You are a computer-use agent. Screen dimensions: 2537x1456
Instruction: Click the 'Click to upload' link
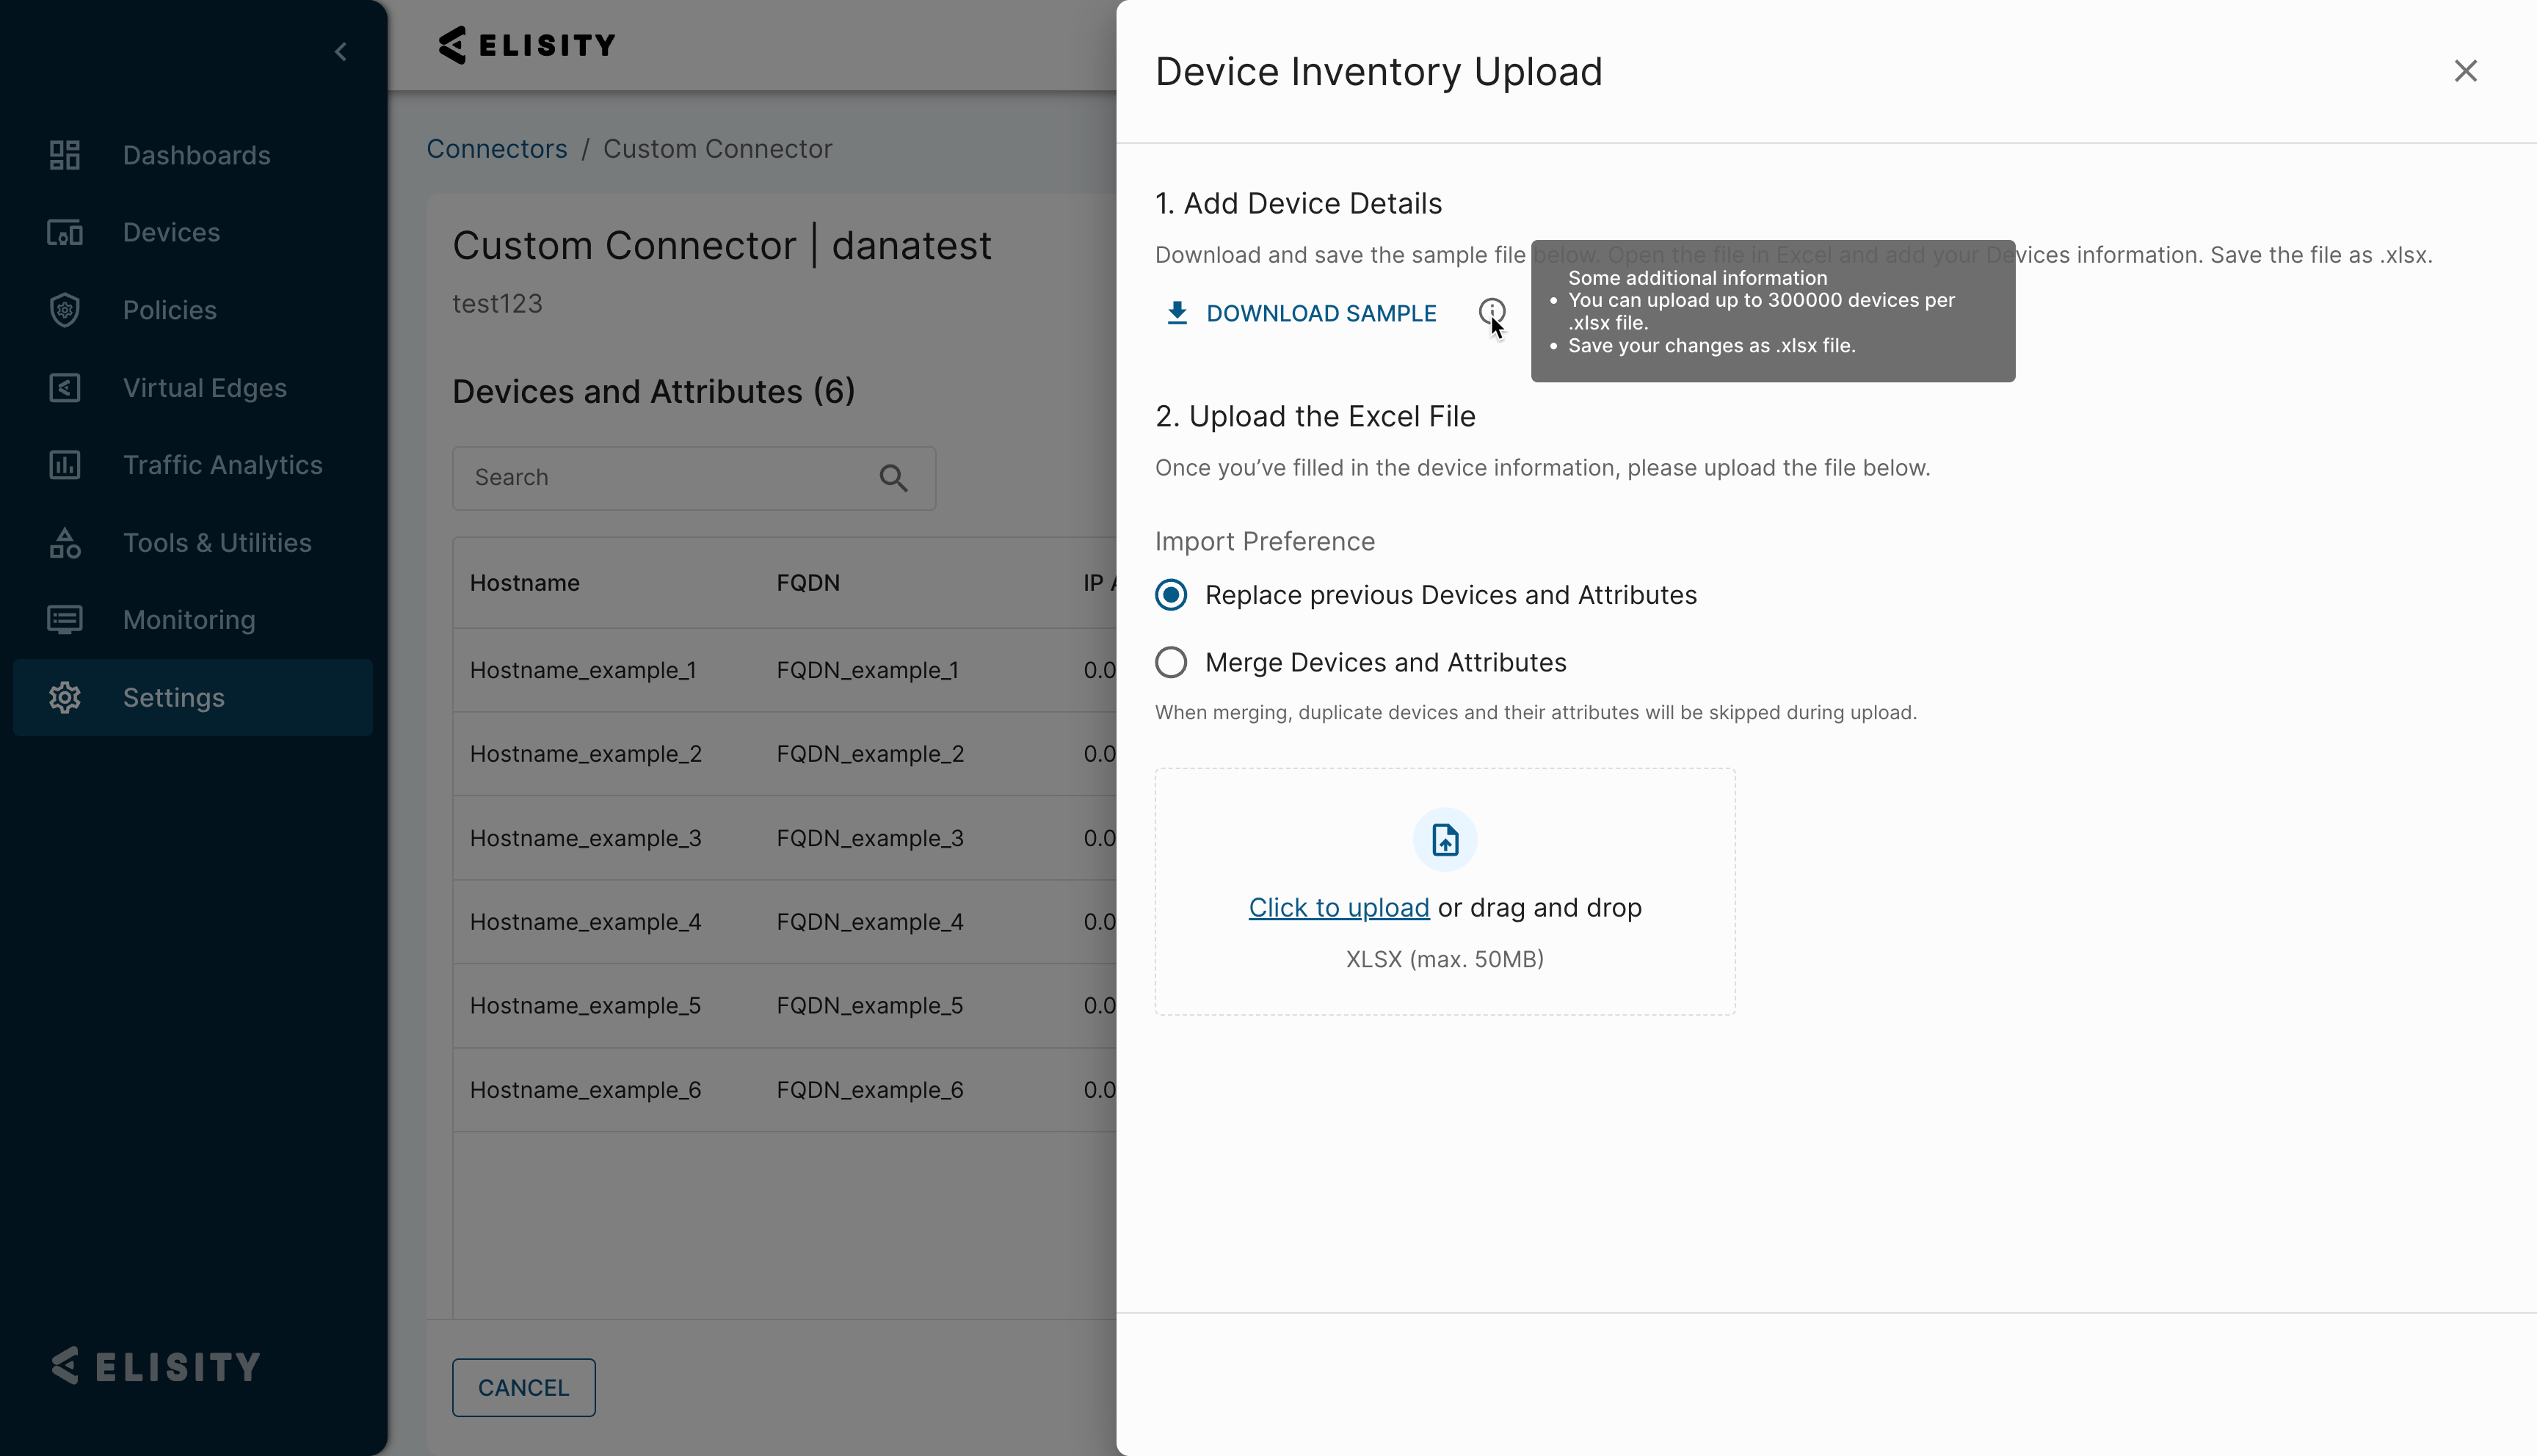point(1339,908)
